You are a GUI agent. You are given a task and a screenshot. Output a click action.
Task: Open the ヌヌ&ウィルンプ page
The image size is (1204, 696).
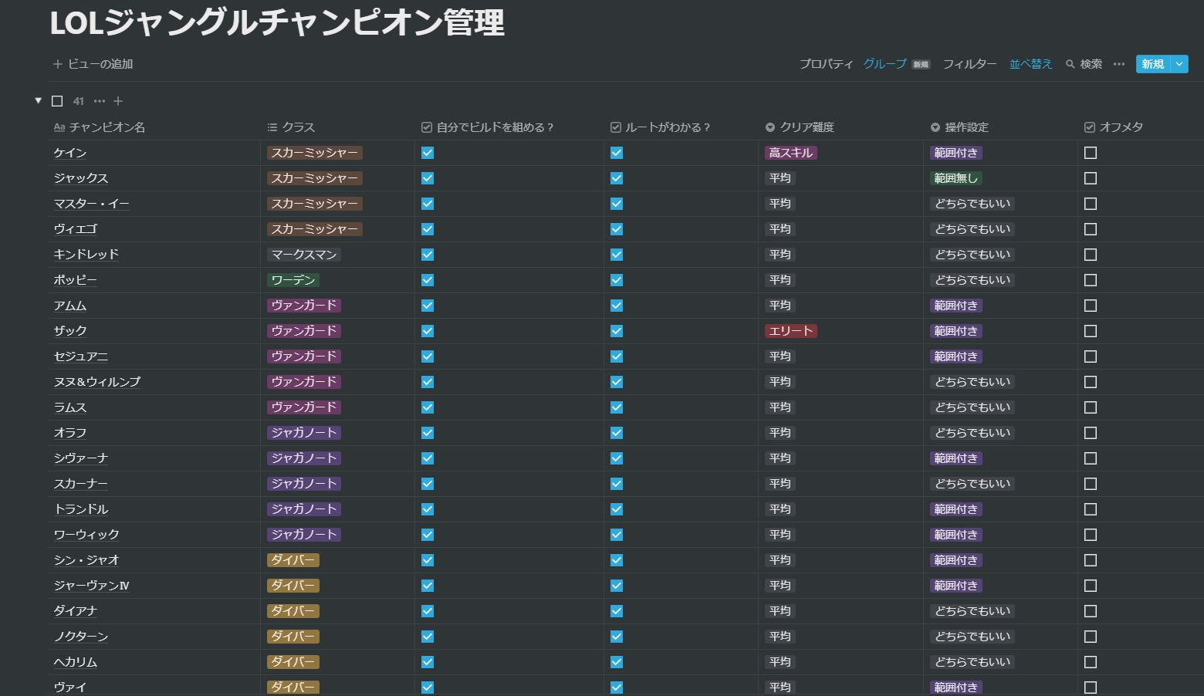pyautogui.click(x=96, y=382)
